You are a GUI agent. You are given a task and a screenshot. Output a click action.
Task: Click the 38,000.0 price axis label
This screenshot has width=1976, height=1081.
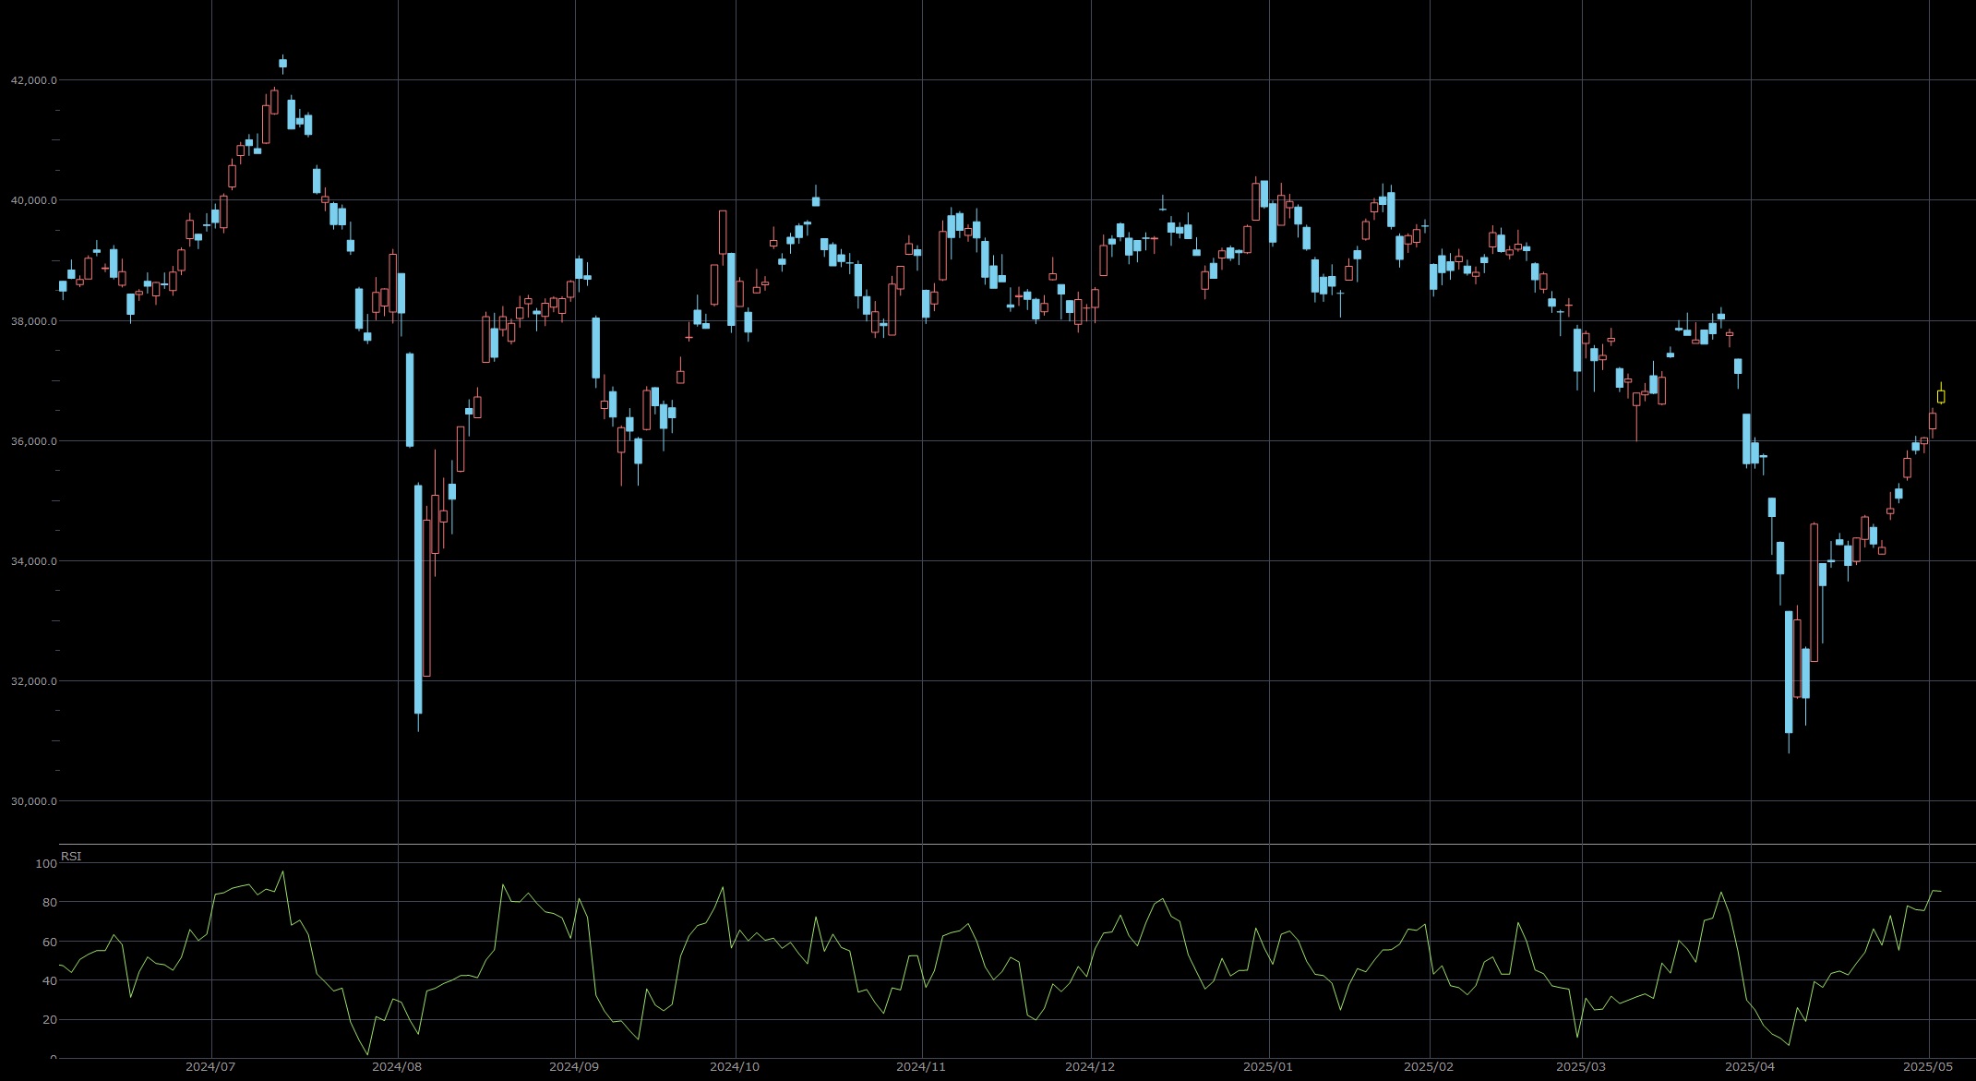click(x=33, y=321)
